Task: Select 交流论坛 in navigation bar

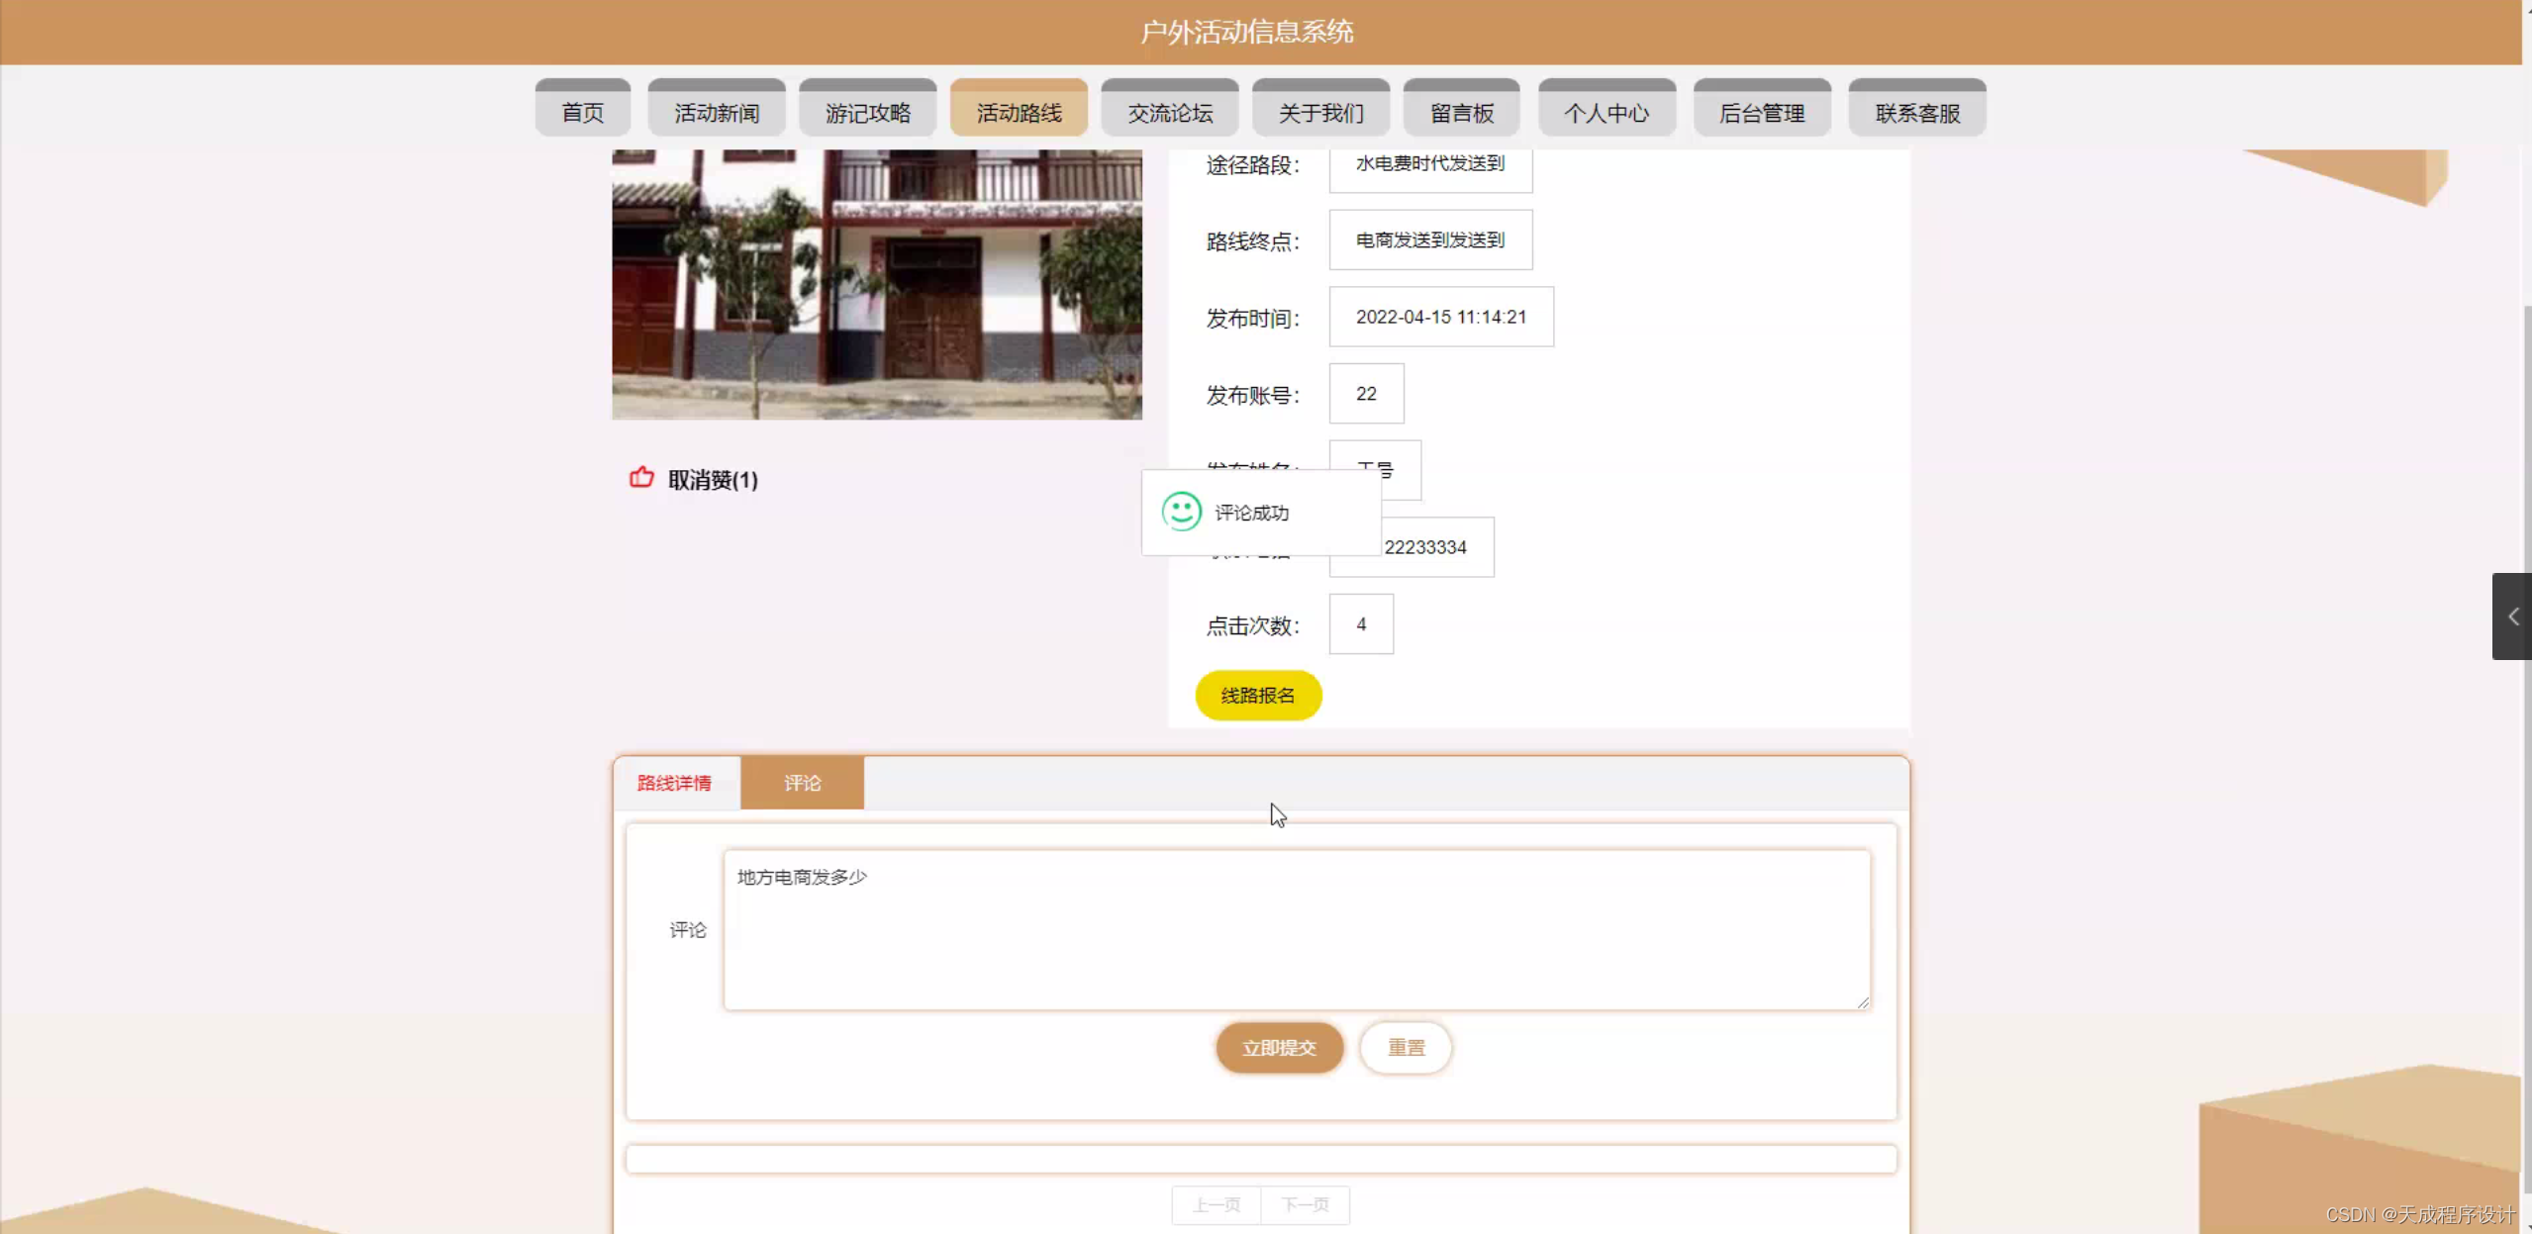Action: 1169,112
